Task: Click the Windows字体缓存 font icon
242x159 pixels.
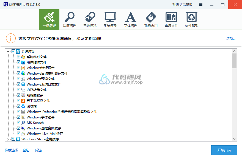Action: pyautogui.click(x=23, y=117)
